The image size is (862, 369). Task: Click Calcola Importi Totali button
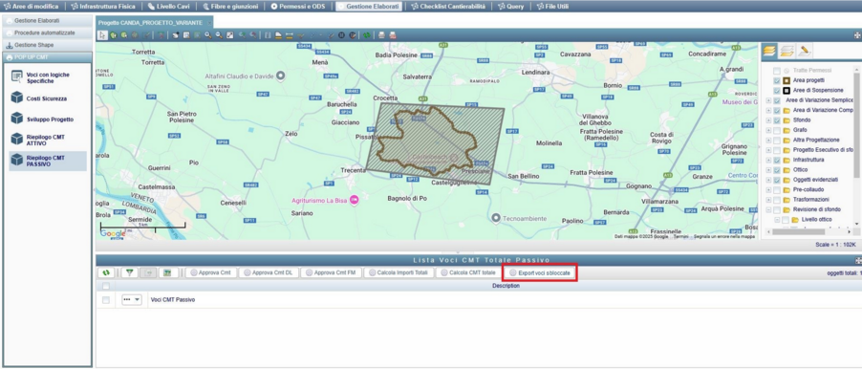coord(399,272)
